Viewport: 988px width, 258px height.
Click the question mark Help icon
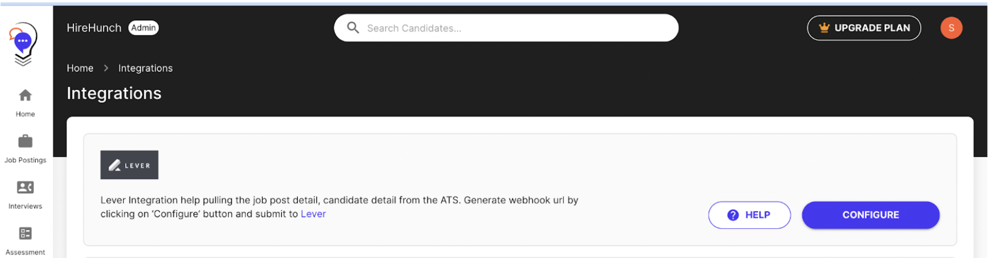pyautogui.click(x=733, y=215)
